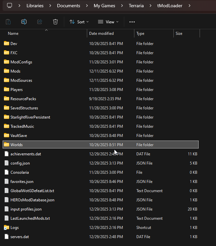Open the View dropdown menu
The width and height of the screenshot is (216, 246).
(108, 22)
